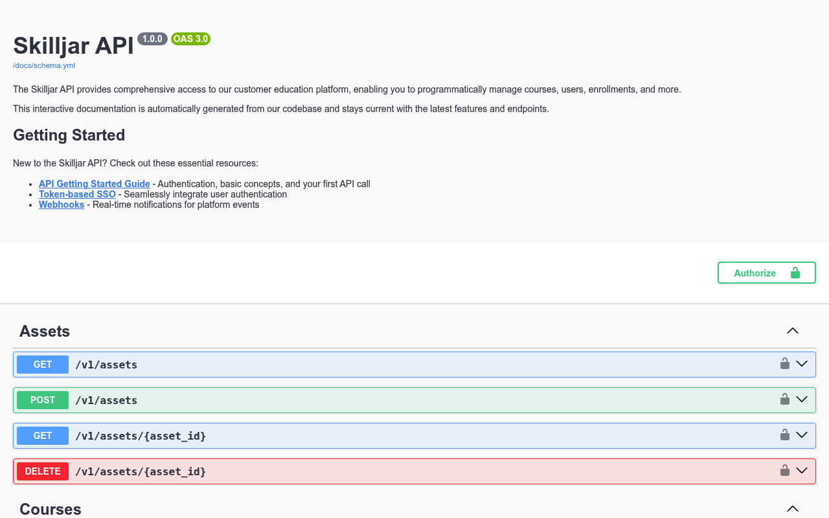The image size is (829, 518).
Task: Click the Getting Started heading
Action: point(69,135)
